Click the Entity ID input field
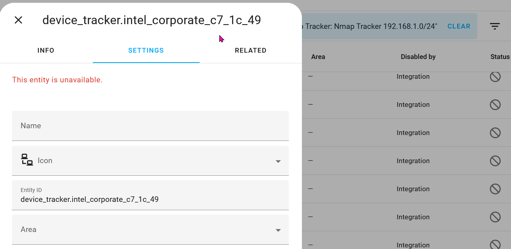Viewport: 511px width, 249px height. click(150, 199)
